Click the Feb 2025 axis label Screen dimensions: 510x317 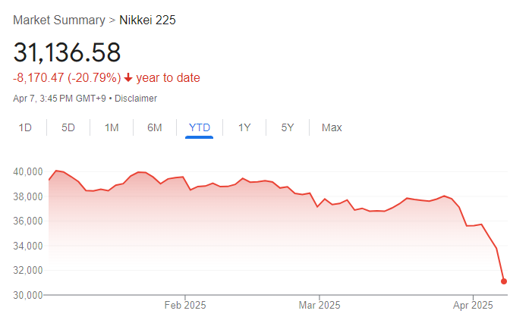(x=184, y=306)
